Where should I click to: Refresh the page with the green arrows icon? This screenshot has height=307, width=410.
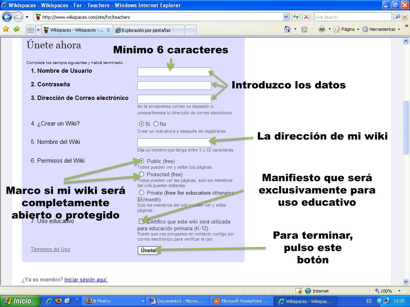296,17
